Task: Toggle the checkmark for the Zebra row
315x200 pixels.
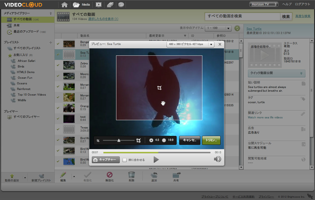Action: click(58, 65)
